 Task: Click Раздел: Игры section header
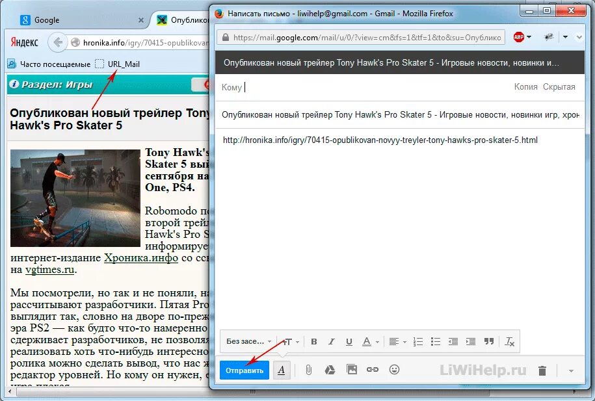pyautogui.click(x=57, y=84)
